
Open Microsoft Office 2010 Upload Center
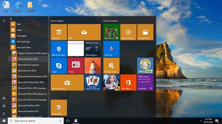point(28,94)
